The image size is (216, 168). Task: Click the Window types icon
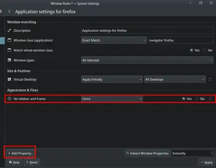click(9, 60)
